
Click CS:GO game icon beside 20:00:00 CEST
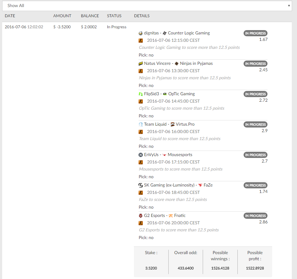[141, 223]
